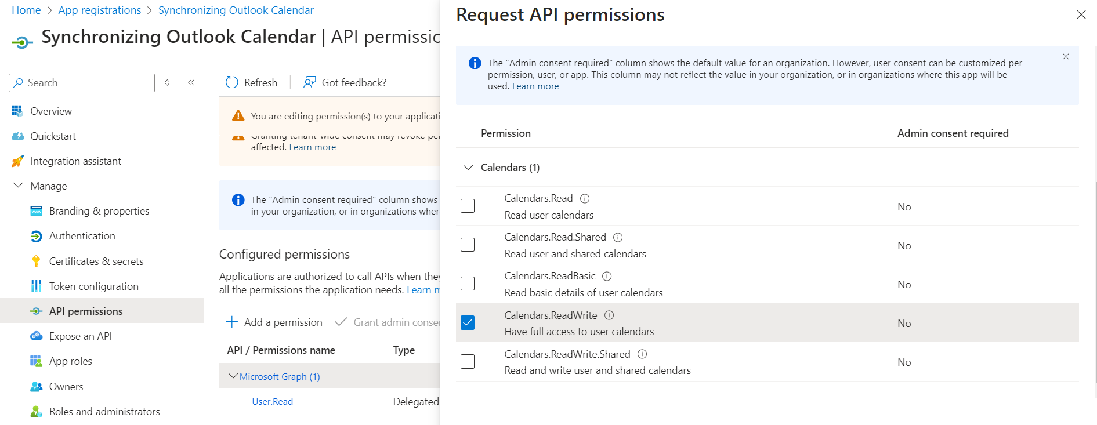Collapse the Calendars (1) group
The image size is (1097, 425).
468,168
